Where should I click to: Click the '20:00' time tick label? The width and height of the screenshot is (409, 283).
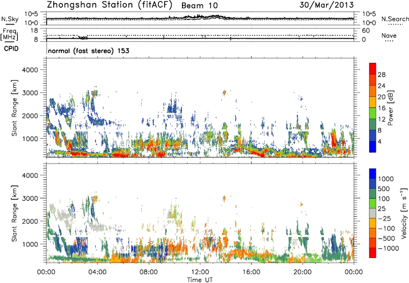click(303, 272)
